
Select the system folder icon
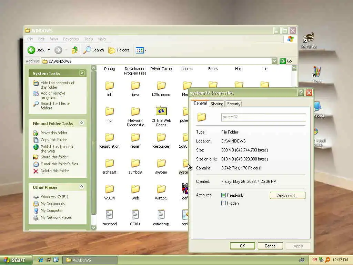pyautogui.click(x=161, y=163)
